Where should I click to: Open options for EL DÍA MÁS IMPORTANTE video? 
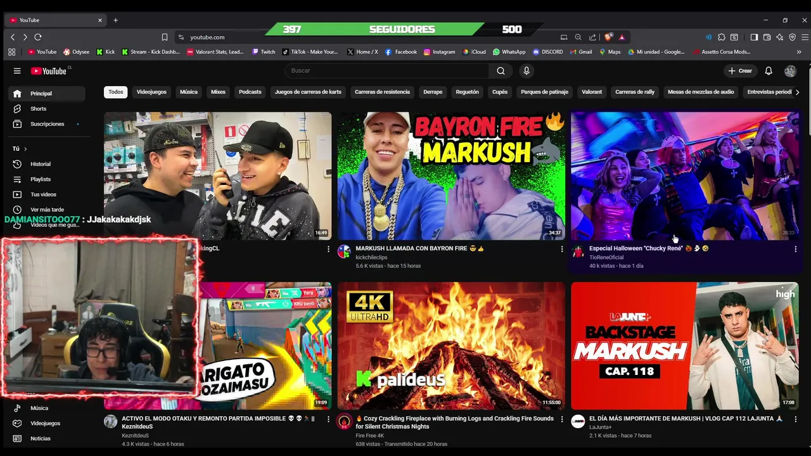tap(795, 419)
